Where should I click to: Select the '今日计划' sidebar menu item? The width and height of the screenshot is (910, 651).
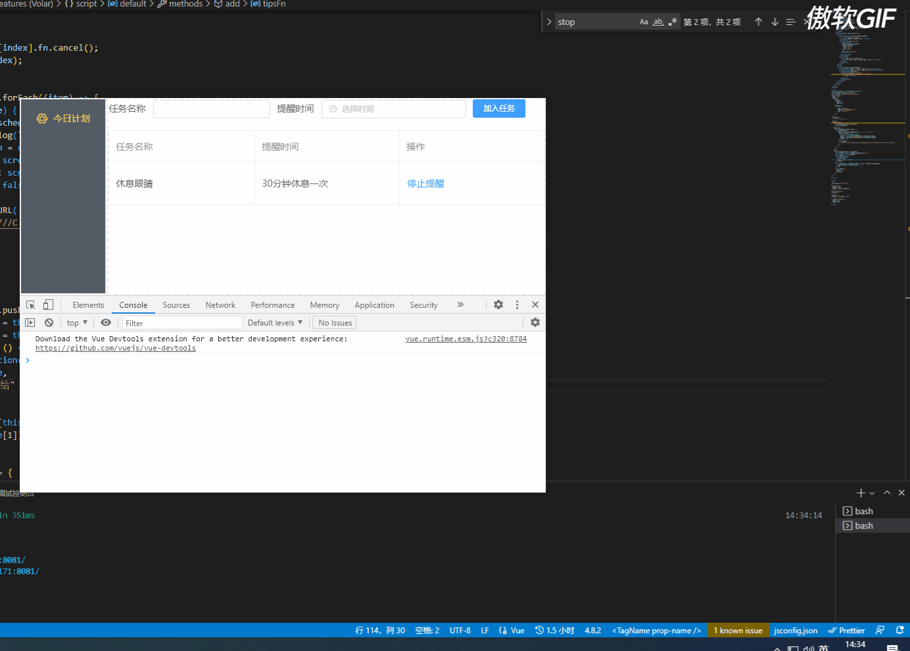[63, 118]
